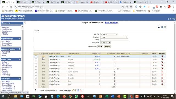Check the Guyana row checkbox
The width and height of the screenshot is (176, 99).
pyautogui.click(x=36, y=68)
